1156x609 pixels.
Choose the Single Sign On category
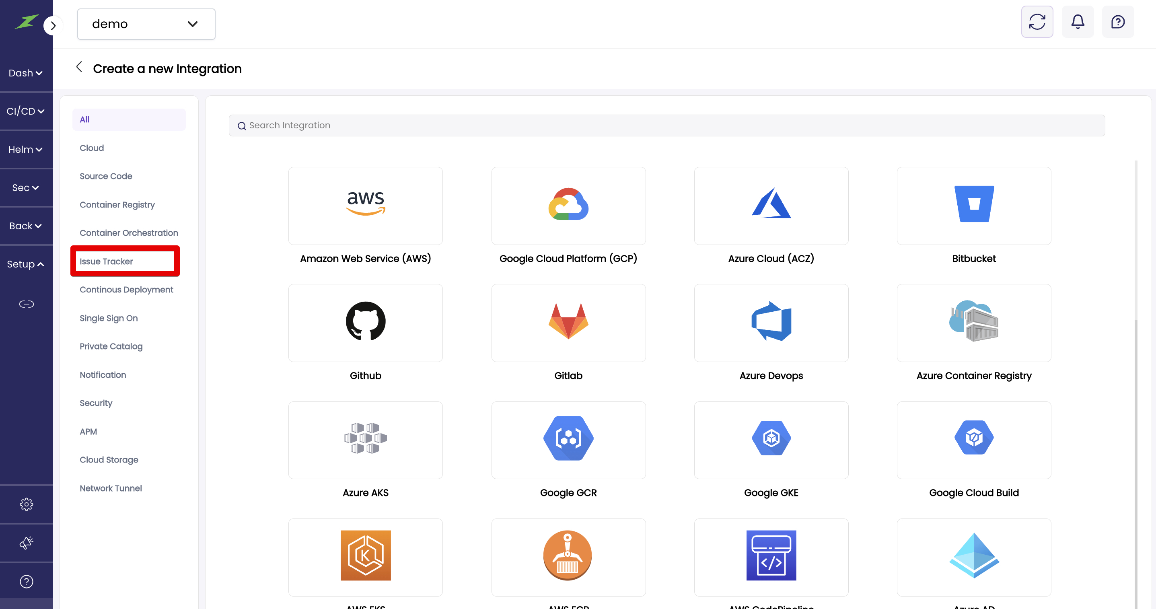click(x=109, y=318)
